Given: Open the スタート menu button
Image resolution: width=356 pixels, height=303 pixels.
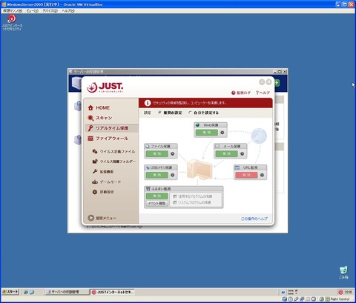Looking at the screenshot, I should coord(10,292).
